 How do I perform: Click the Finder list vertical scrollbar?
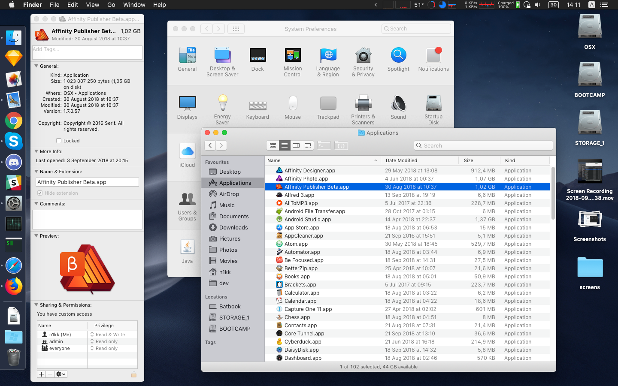pos(553,193)
